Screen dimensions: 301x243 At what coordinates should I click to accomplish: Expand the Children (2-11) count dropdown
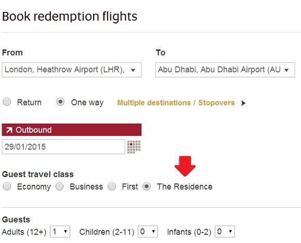148,232
